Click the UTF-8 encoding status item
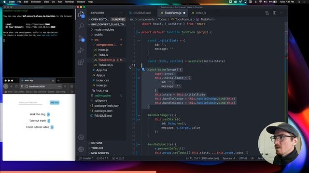309x173 pixels. pyautogui.click(x=242, y=158)
